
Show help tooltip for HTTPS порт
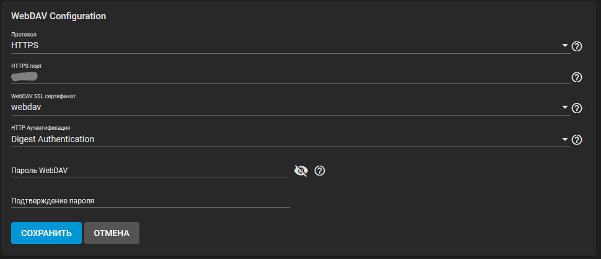577,77
